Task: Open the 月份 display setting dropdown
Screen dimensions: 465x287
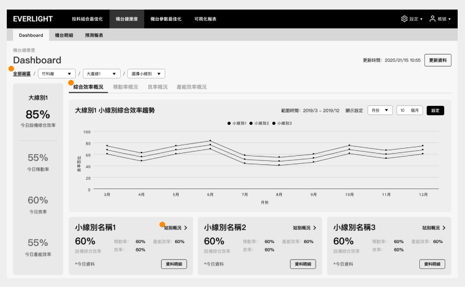Action: tap(380, 110)
